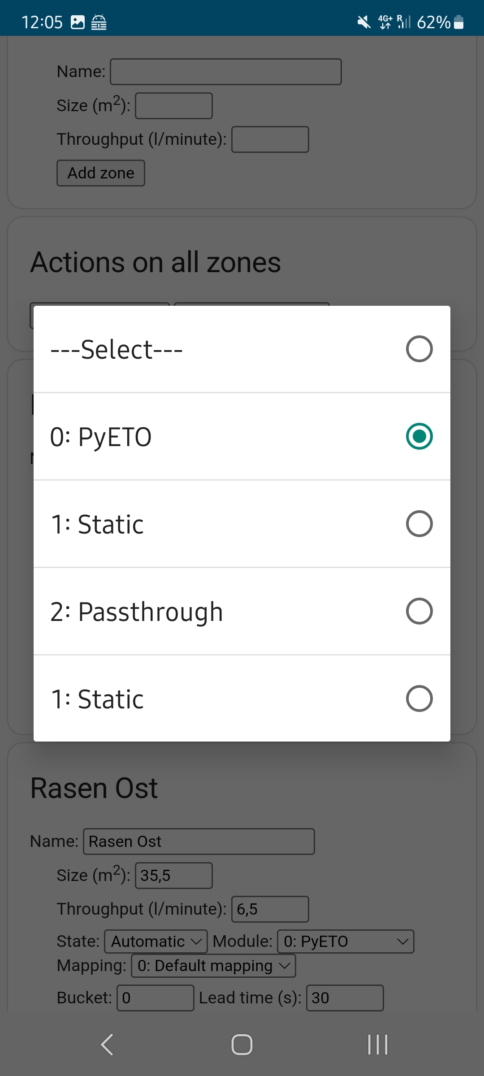Tap the Android notification icon in status bar
This screenshot has height=1076, width=484.
tap(100, 21)
